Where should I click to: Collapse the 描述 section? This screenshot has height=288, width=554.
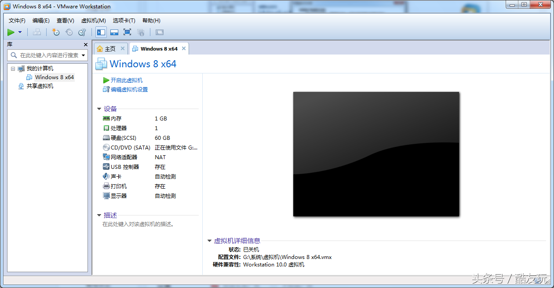(x=99, y=215)
